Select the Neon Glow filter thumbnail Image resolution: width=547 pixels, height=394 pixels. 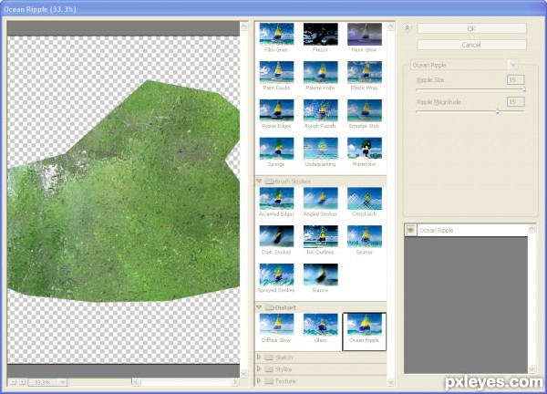364,34
